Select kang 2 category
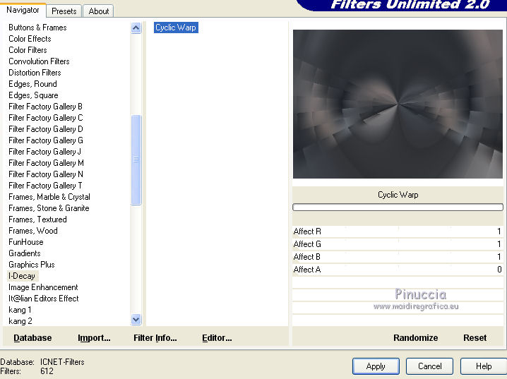This screenshot has height=379, width=507. tap(20, 322)
